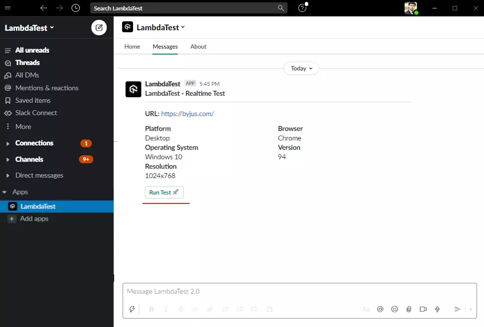Open history via the clock icon

[75, 8]
